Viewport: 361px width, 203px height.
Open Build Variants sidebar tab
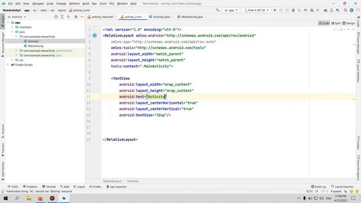click(2, 171)
